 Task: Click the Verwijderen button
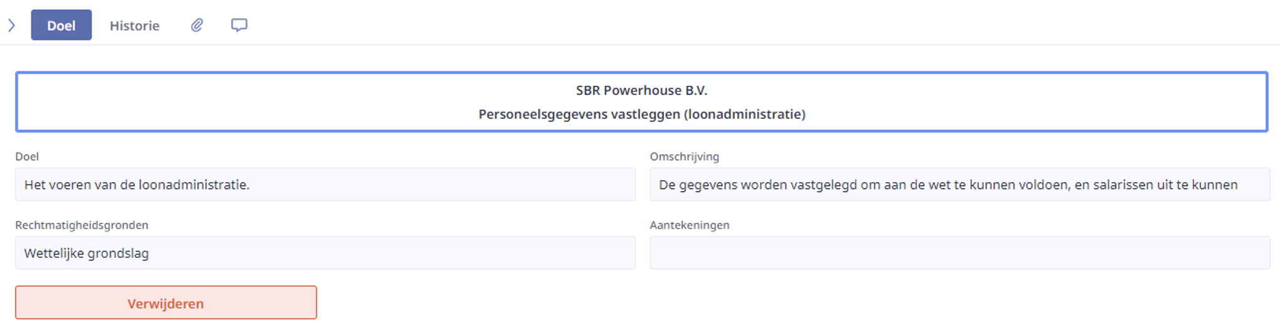[x=166, y=303]
